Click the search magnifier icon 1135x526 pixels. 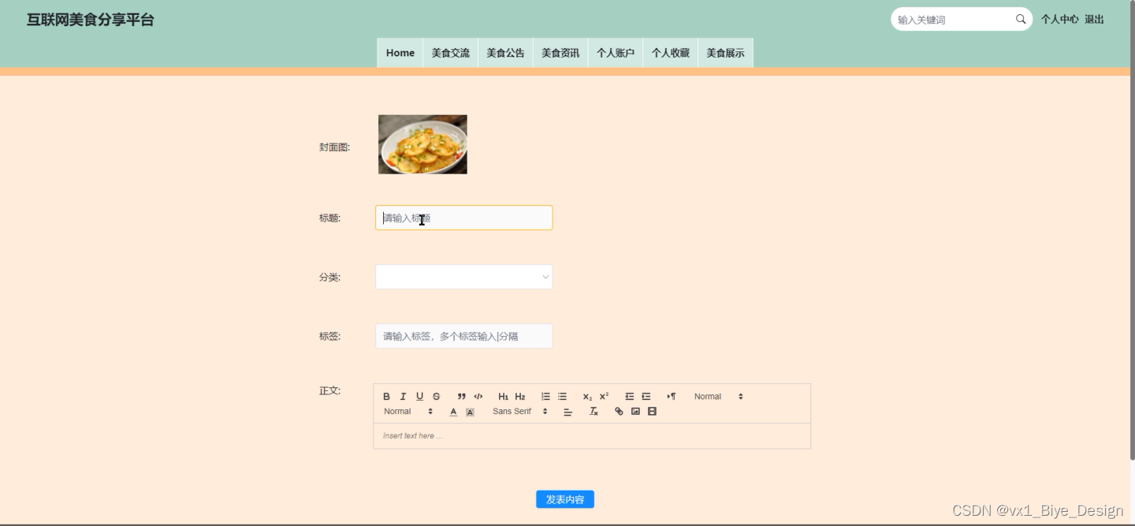[x=1021, y=19]
